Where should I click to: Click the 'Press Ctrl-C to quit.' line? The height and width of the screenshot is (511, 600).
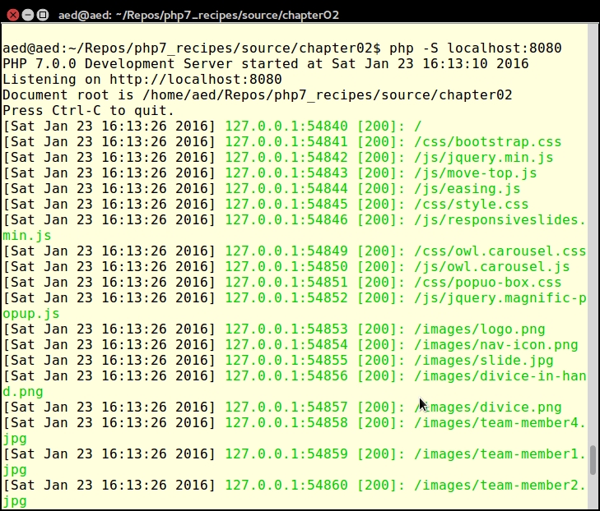89,111
